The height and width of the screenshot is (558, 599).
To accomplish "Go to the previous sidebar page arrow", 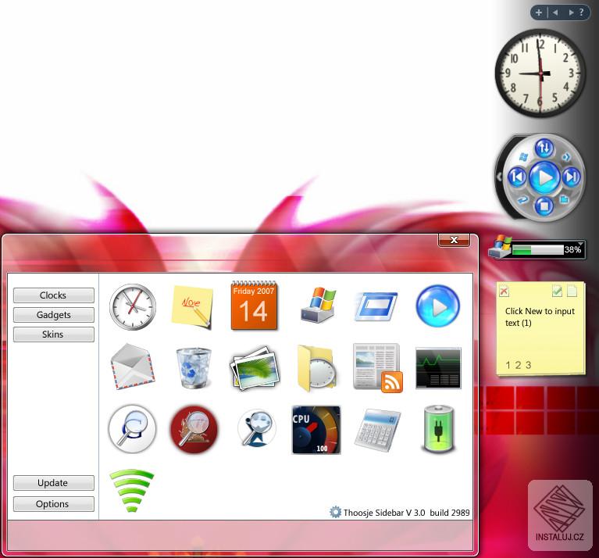I will pyautogui.click(x=555, y=13).
